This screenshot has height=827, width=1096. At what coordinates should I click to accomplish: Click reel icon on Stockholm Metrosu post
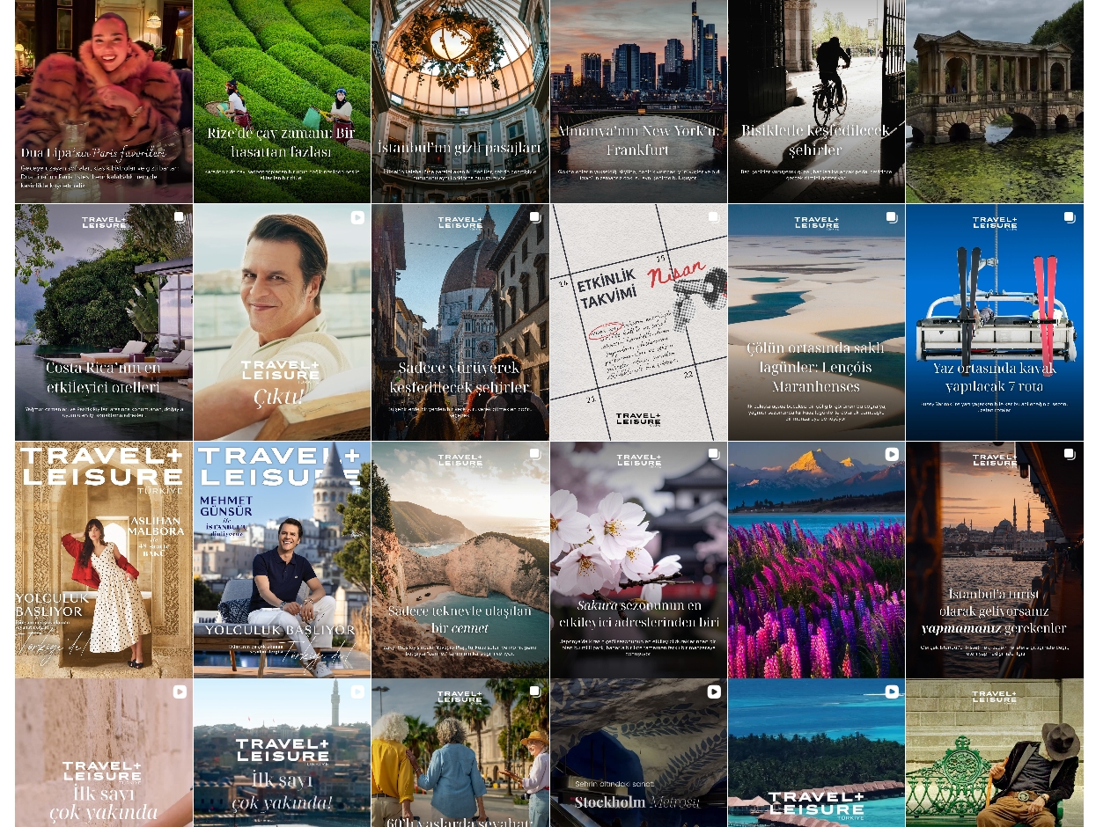click(713, 692)
